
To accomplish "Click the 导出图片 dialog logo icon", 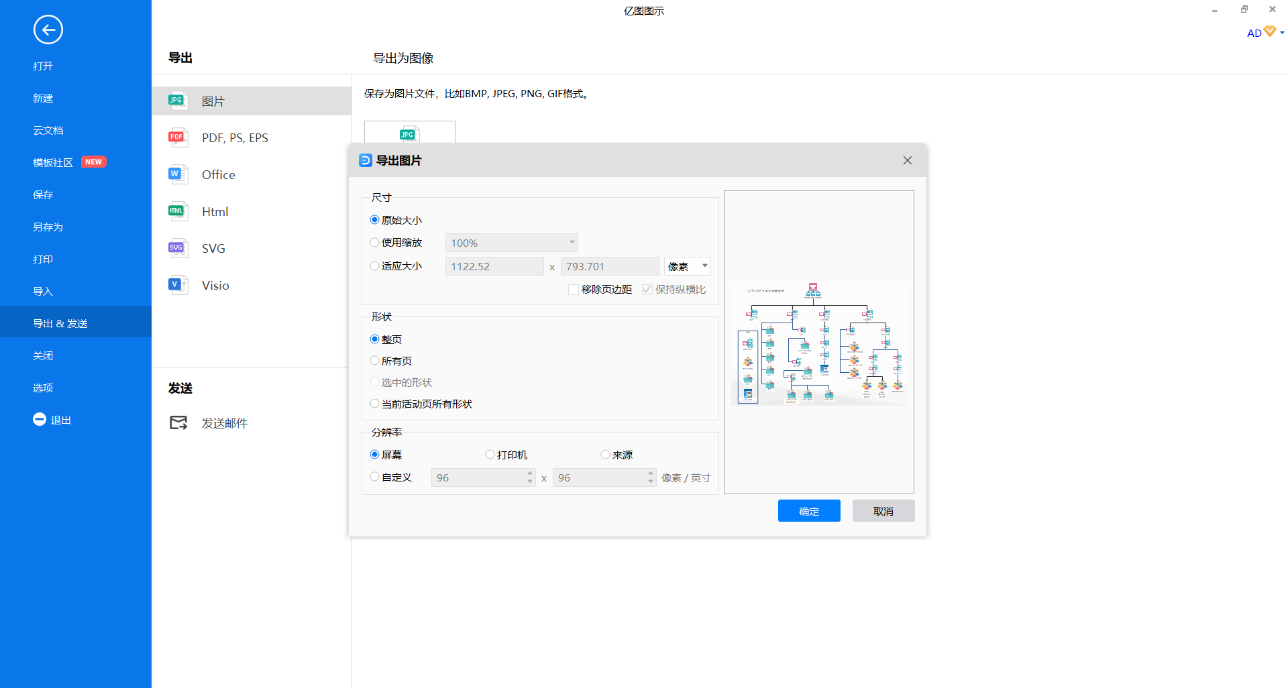I will click(x=366, y=160).
